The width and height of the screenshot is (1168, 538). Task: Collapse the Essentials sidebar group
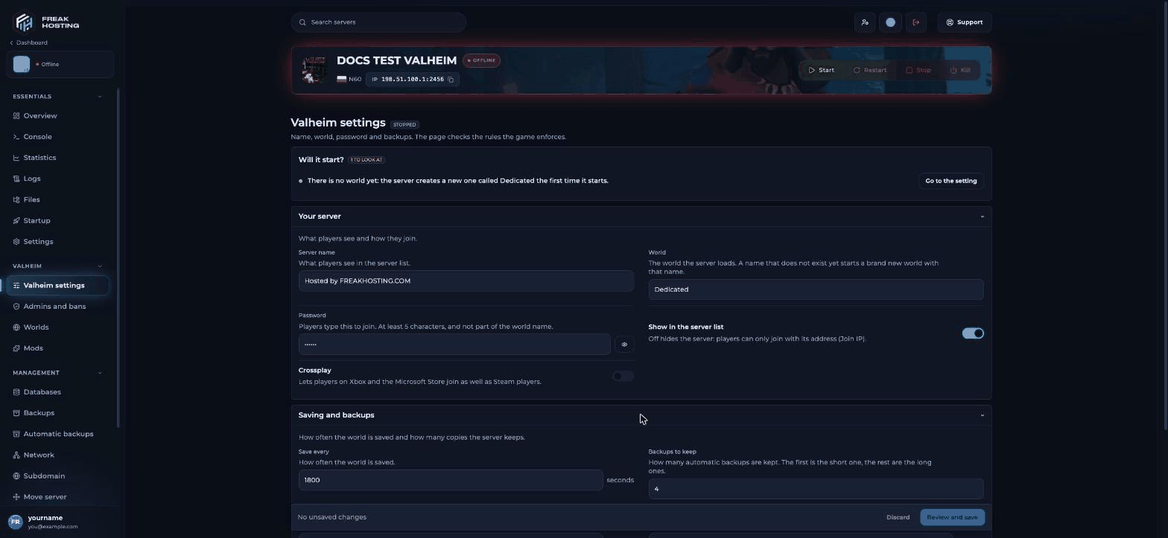coord(100,97)
